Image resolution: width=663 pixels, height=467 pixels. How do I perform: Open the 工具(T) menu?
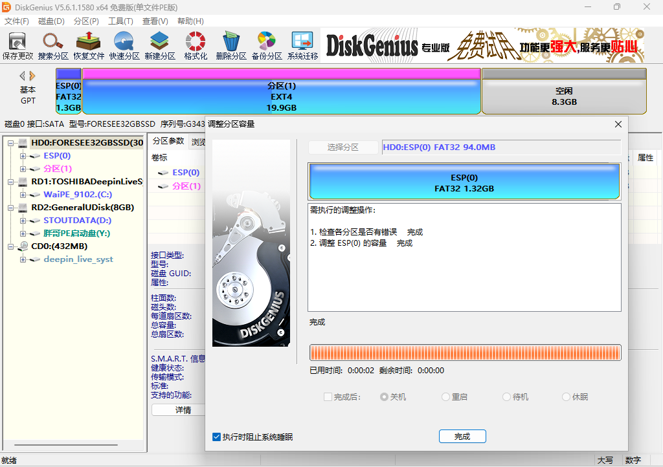pyautogui.click(x=120, y=21)
